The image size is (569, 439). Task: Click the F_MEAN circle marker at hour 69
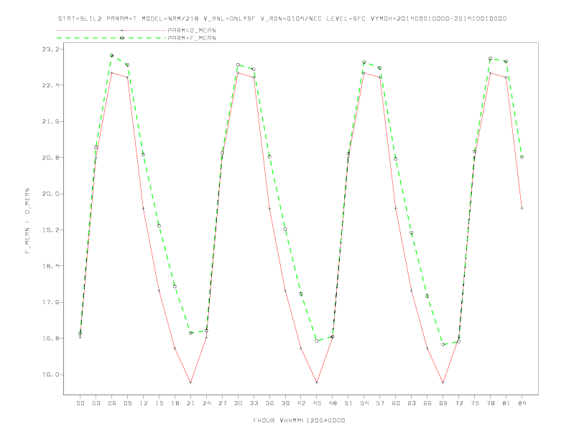pyautogui.click(x=443, y=344)
